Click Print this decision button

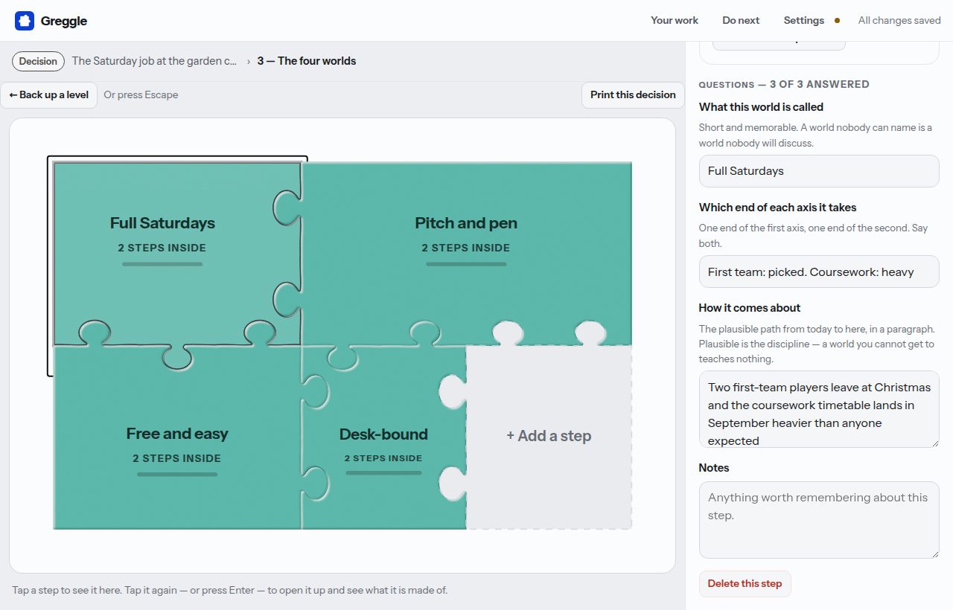click(x=633, y=94)
